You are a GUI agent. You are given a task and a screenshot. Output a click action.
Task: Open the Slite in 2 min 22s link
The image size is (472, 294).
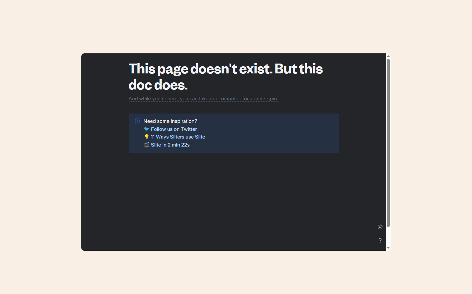[170, 145]
